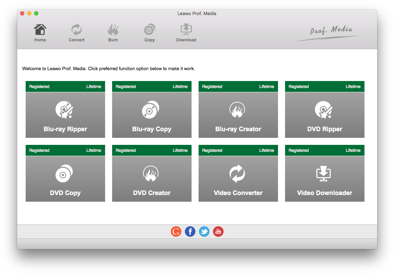This screenshot has width=394, height=275.
Task: Click the DVD Ripper disc icon
Action: pos(323,110)
